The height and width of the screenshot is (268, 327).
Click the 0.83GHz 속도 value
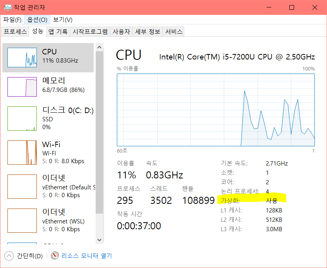pyautogui.click(x=164, y=175)
